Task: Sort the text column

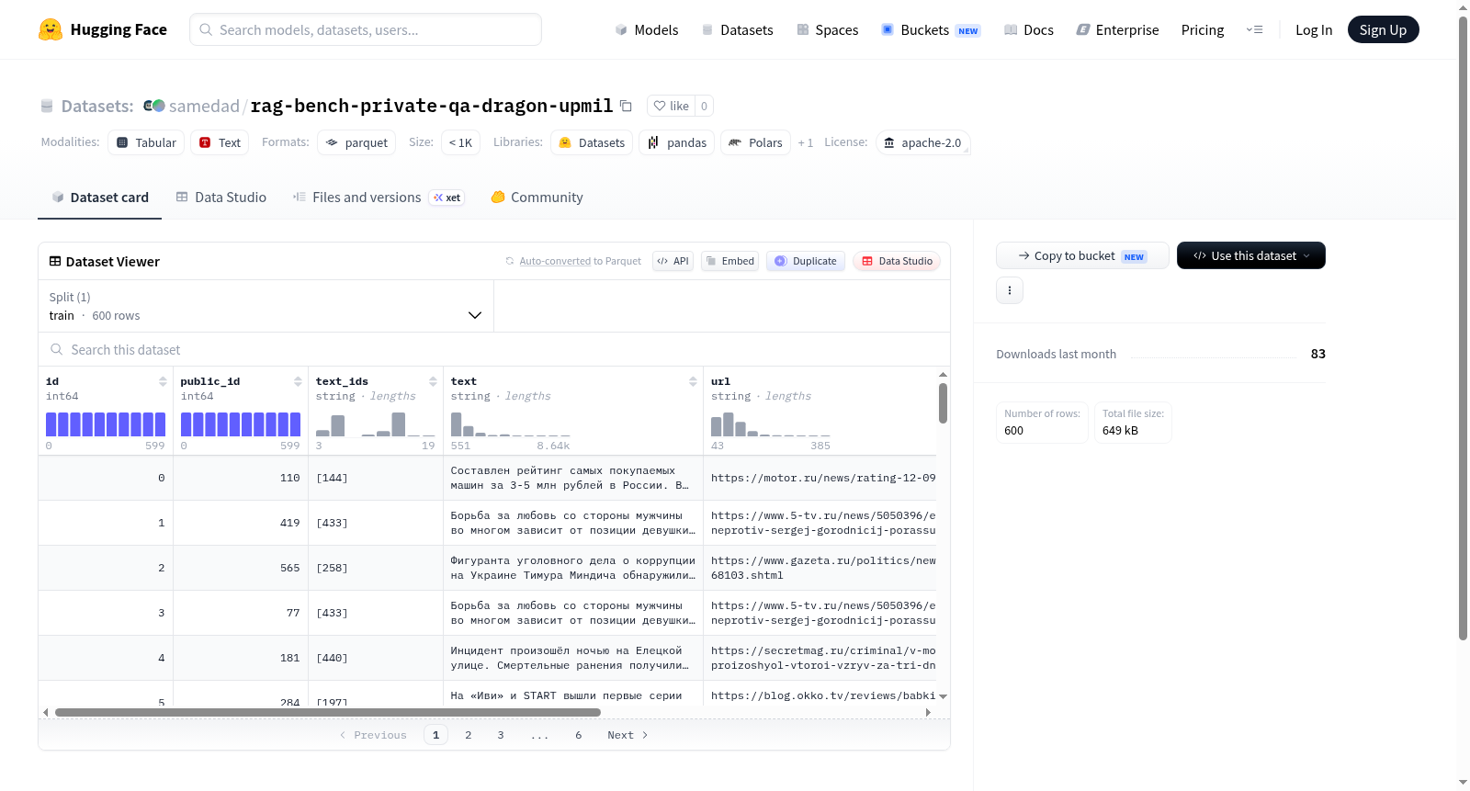Action: [693, 381]
